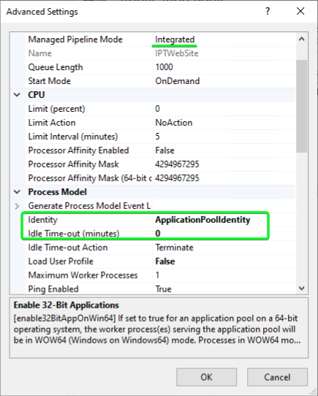Screen dimensions: 318x396
Task: Click the ApplicationPoolIdentity value
Action: [x=202, y=220]
